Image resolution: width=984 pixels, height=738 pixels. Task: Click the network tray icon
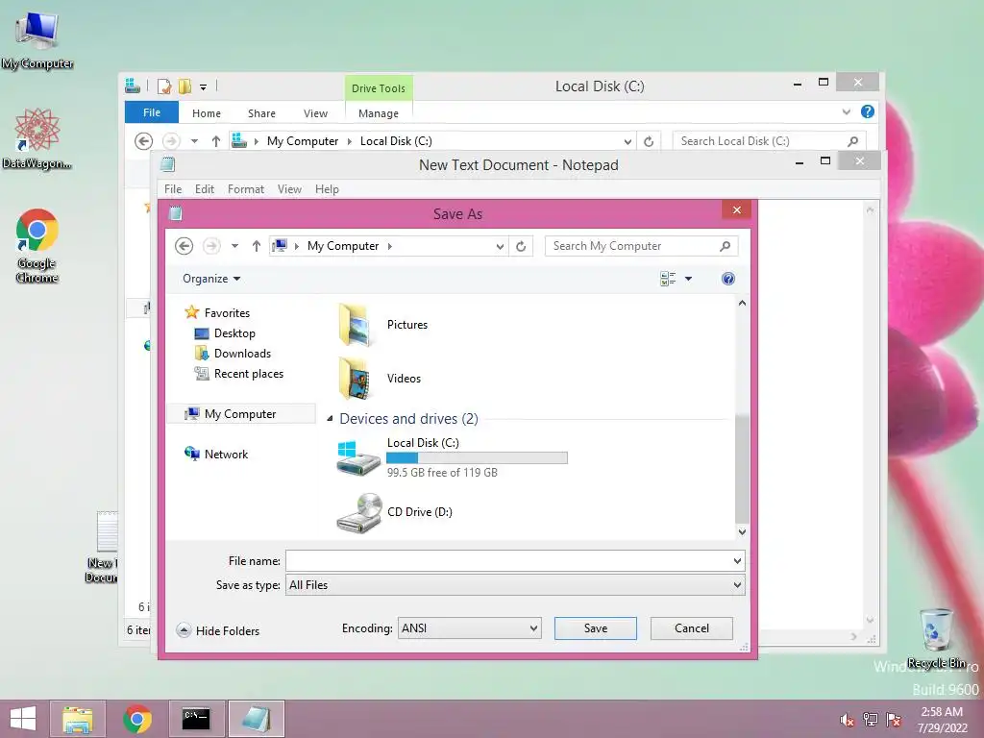871,720
